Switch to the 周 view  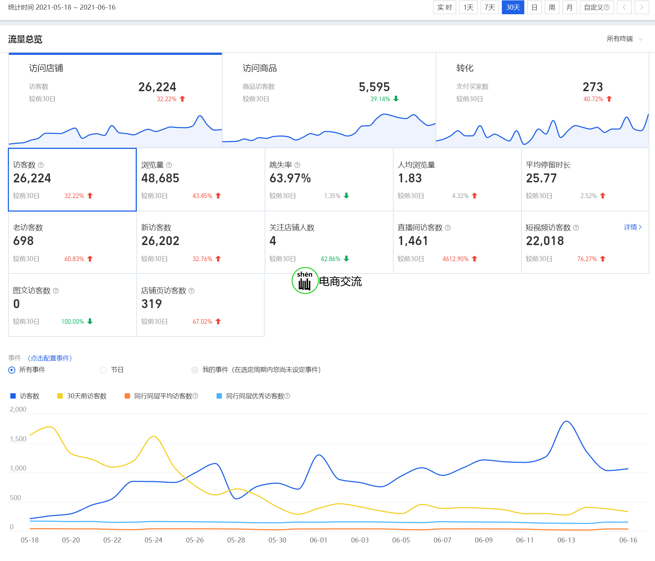[x=552, y=7]
